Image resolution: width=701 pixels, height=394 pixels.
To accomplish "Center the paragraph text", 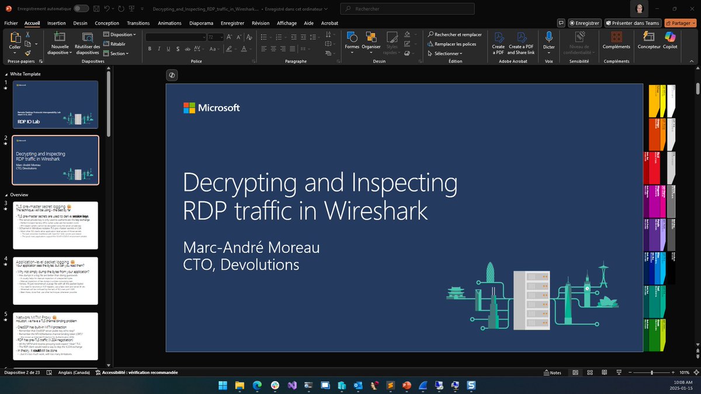I will [273, 48].
